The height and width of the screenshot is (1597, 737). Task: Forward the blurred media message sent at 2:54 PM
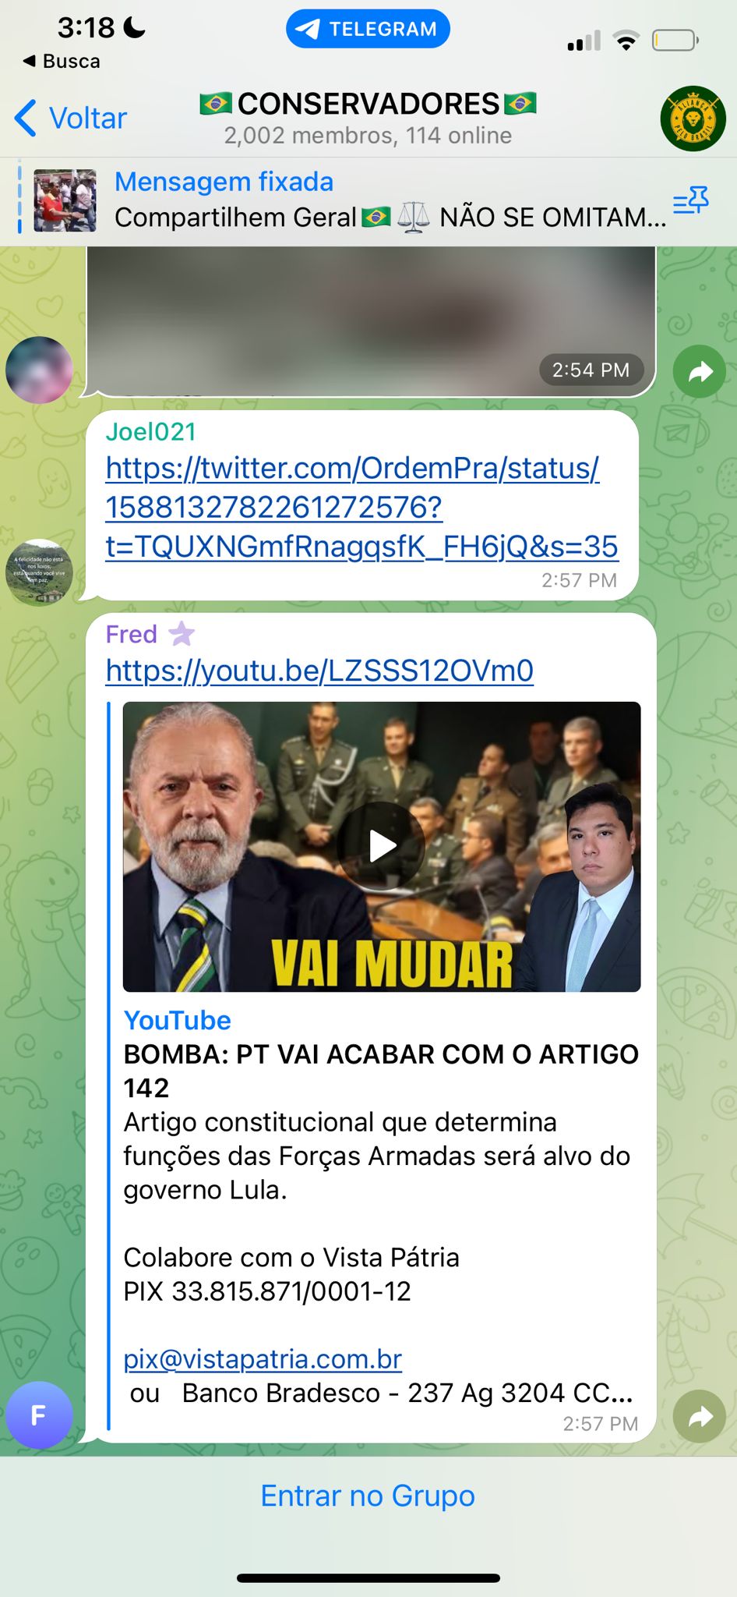tap(700, 371)
